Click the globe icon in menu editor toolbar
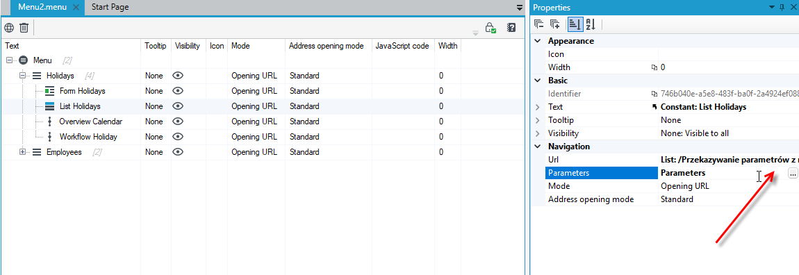Viewport: 799px width, 275px height. [x=8, y=28]
